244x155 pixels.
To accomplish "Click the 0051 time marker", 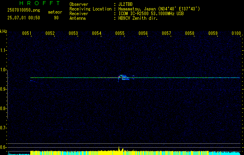I will coord(27,33).
